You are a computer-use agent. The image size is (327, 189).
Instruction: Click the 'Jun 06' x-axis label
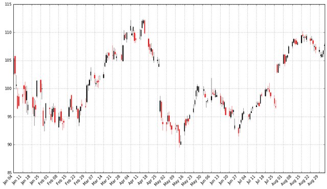[x=205, y=180]
